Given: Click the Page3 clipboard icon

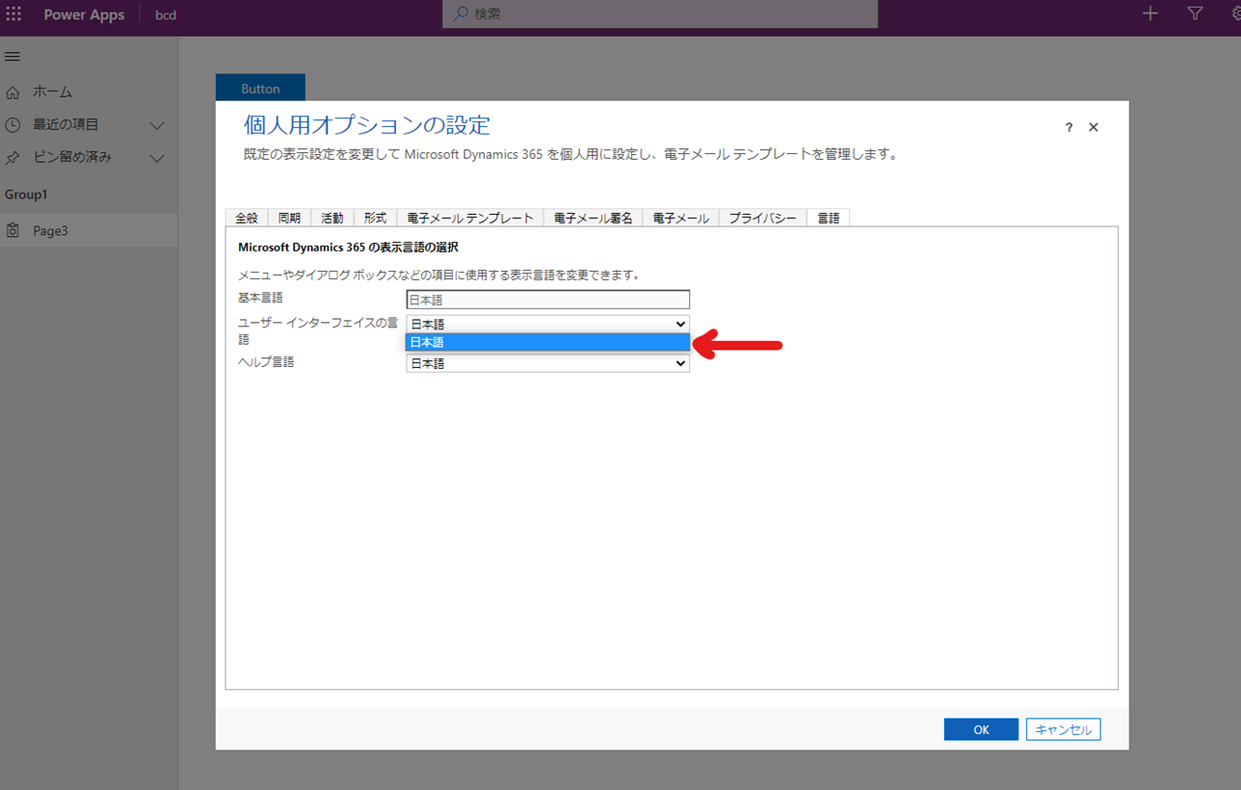Looking at the screenshot, I should pos(13,231).
